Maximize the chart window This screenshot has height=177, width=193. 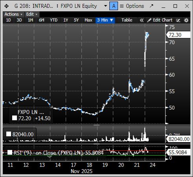pyautogui.click(x=175, y=6)
